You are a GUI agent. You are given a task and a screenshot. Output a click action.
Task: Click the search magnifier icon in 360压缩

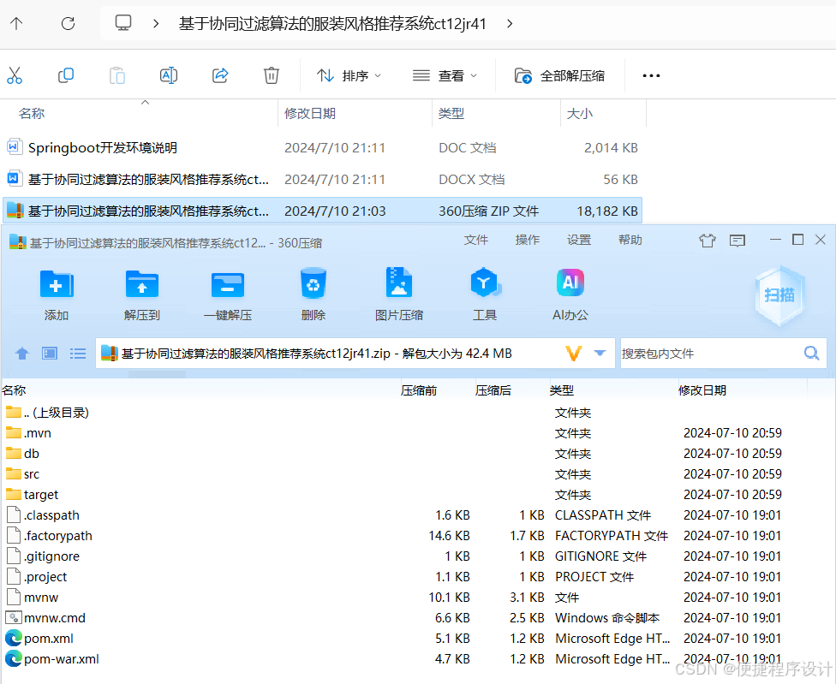(811, 353)
